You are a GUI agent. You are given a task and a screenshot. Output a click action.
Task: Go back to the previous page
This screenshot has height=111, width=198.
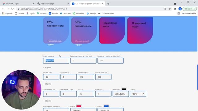click(3, 9)
